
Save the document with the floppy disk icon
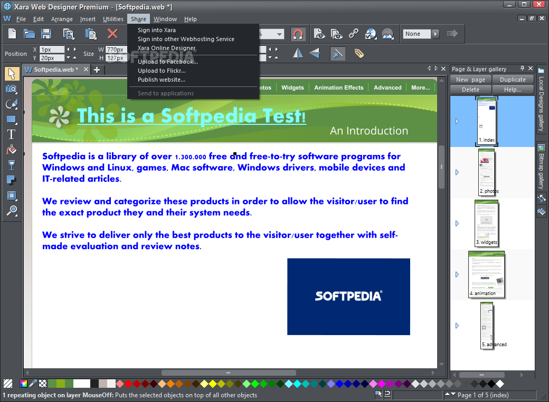tap(46, 34)
